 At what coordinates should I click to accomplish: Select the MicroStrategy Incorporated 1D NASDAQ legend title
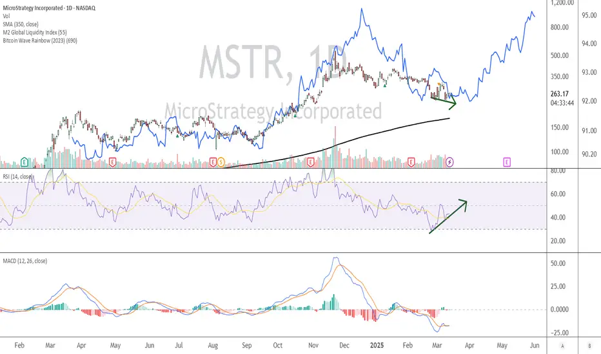(49, 8)
